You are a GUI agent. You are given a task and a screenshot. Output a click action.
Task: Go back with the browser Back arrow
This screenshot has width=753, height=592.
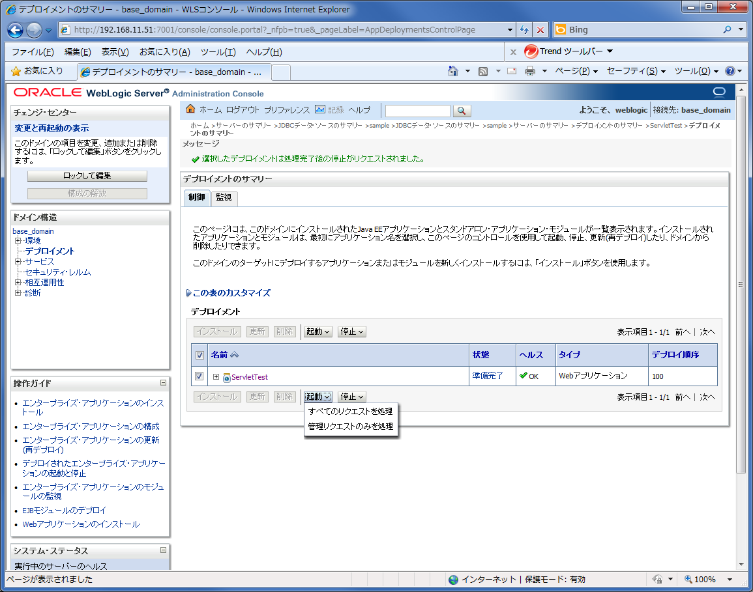click(x=16, y=30)
